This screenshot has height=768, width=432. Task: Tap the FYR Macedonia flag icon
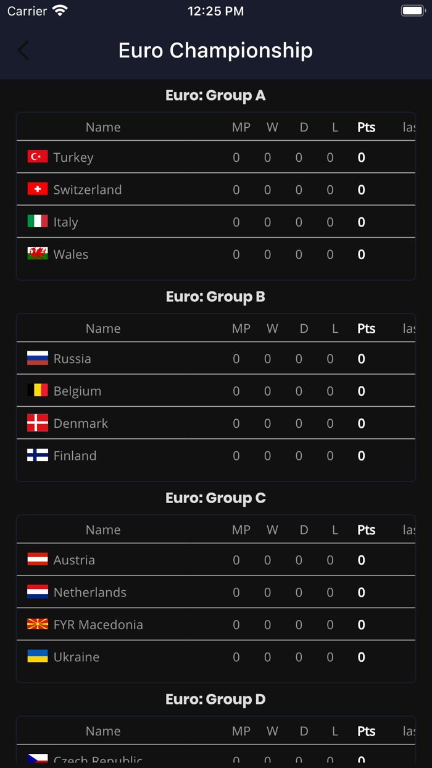[38, 624]
